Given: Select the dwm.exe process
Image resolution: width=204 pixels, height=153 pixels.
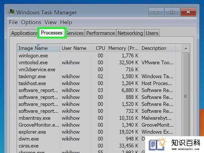Looking at the screenshot, I should click(81, 139).
